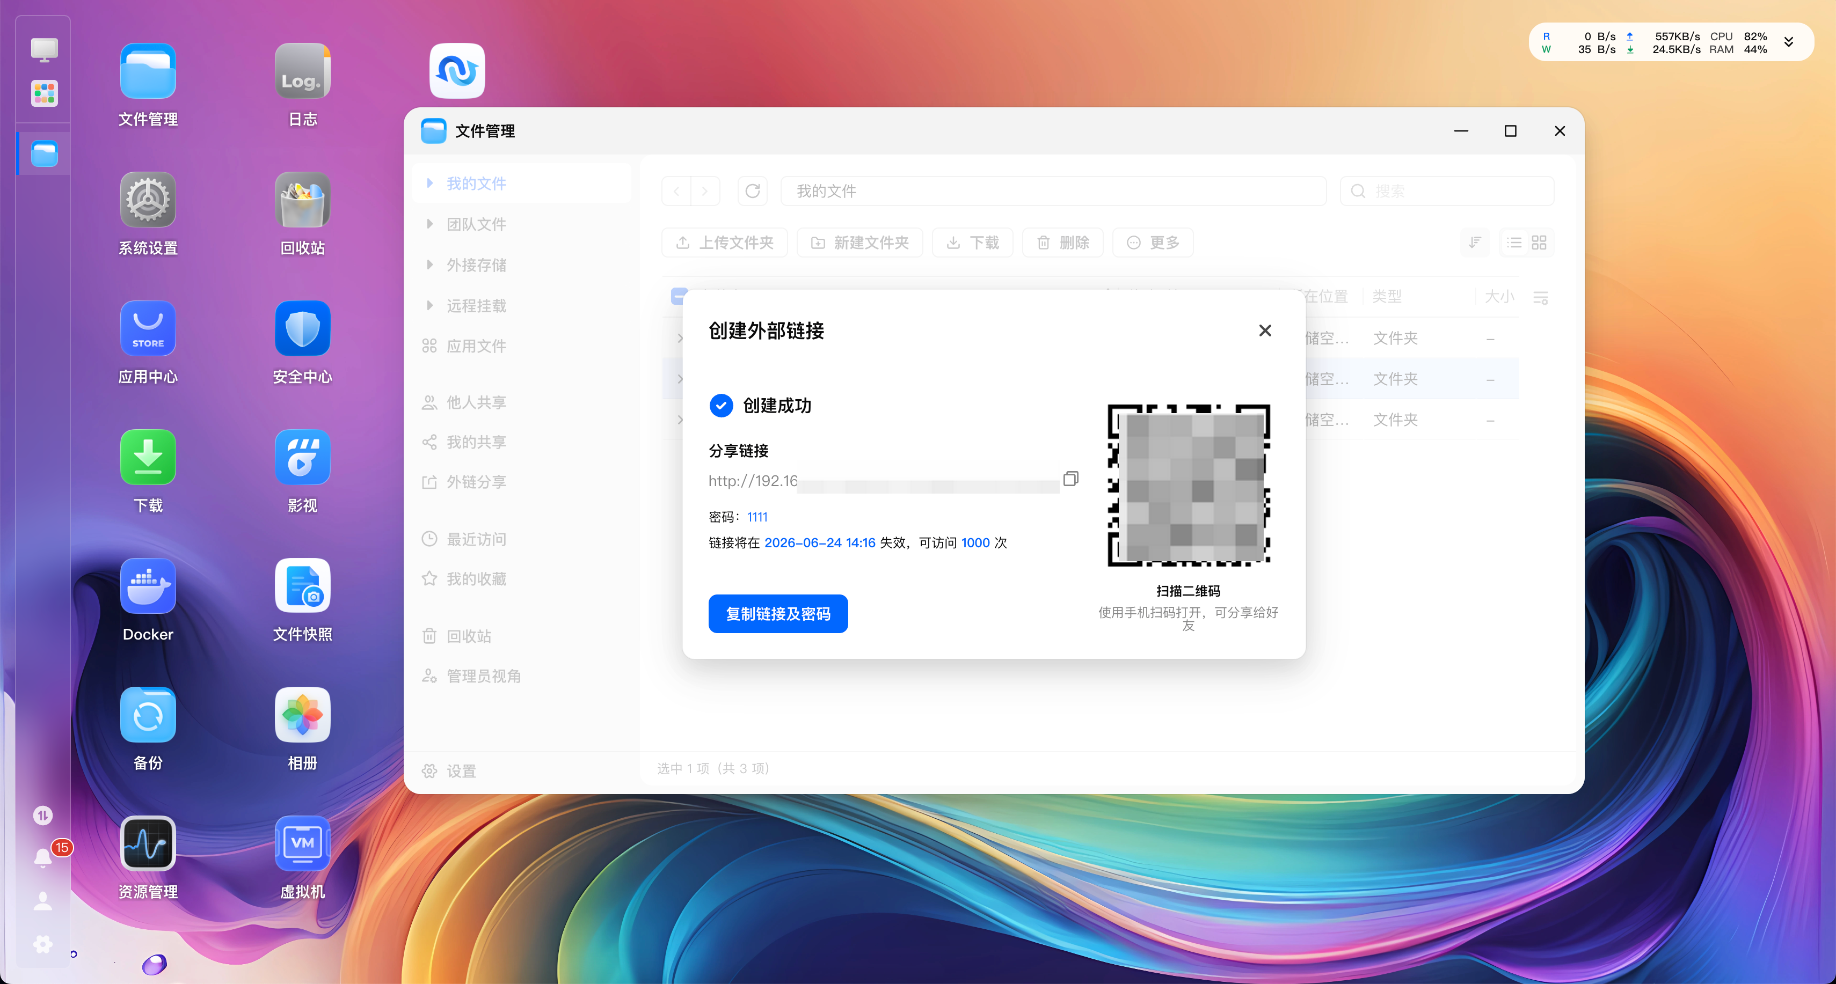Open the 日志 Log app icon
This screenshot has width=1836, height=984.
point(302,71)
